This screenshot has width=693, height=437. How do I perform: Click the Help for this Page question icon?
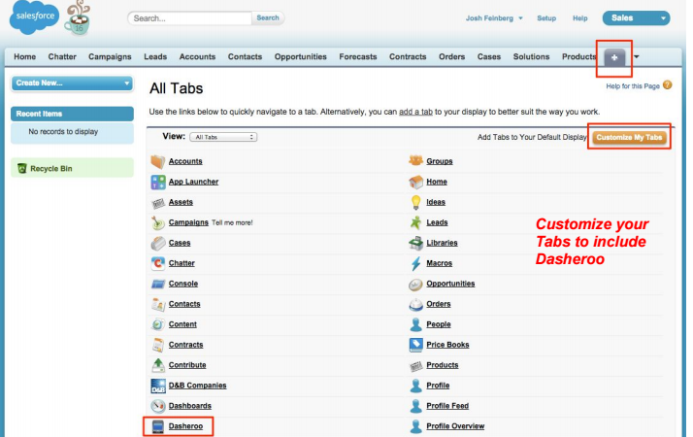pos(668,84)
